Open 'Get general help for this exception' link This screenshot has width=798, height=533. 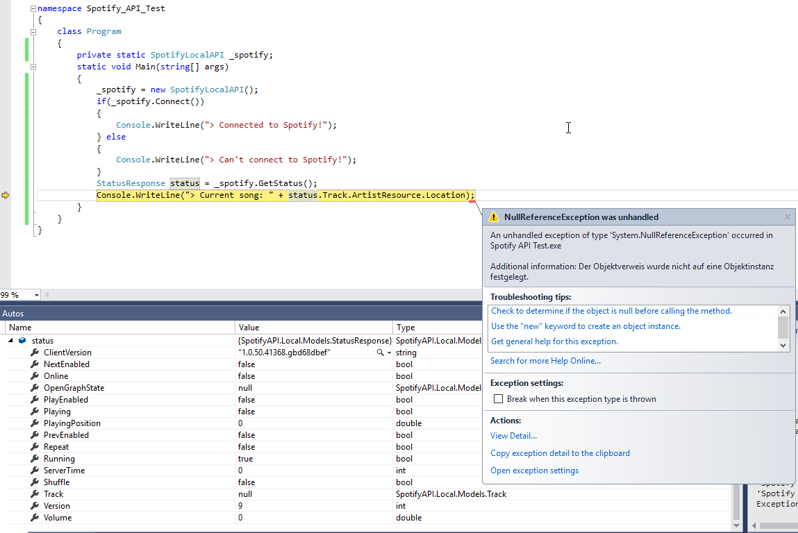coord(554,341)
